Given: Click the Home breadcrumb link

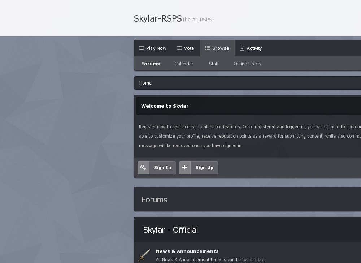Looking at the screenshot, I should [x=145, y=83].
